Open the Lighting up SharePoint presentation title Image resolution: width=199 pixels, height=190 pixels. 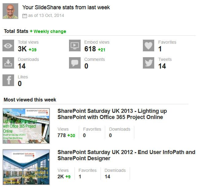pyautogui.click(x=112, y=114)
